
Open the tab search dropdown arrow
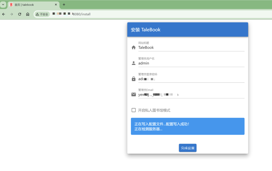tap(3, 5)
